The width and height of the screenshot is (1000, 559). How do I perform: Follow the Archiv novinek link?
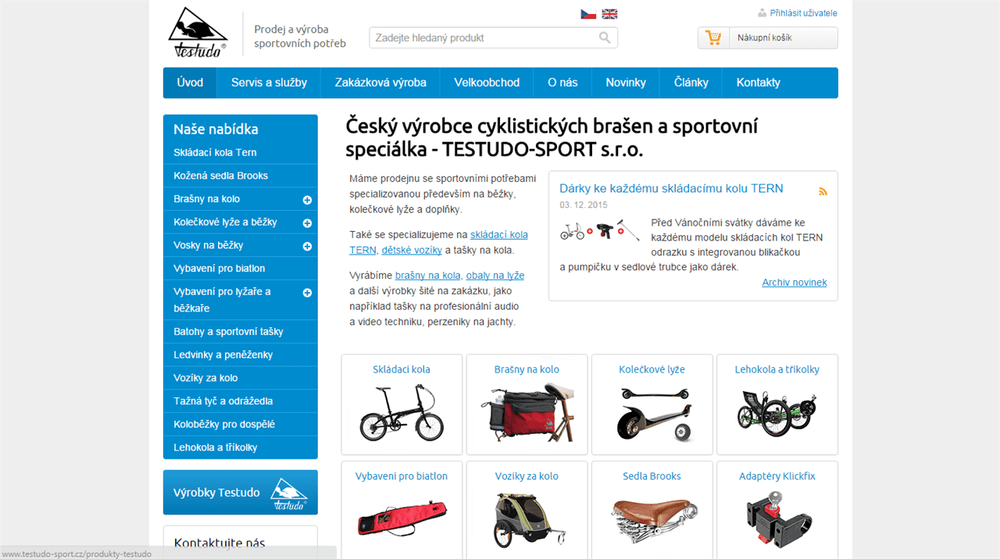tap(794, 283)
